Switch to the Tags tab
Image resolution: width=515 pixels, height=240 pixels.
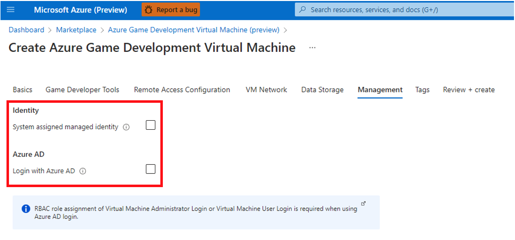click(423, 89)
